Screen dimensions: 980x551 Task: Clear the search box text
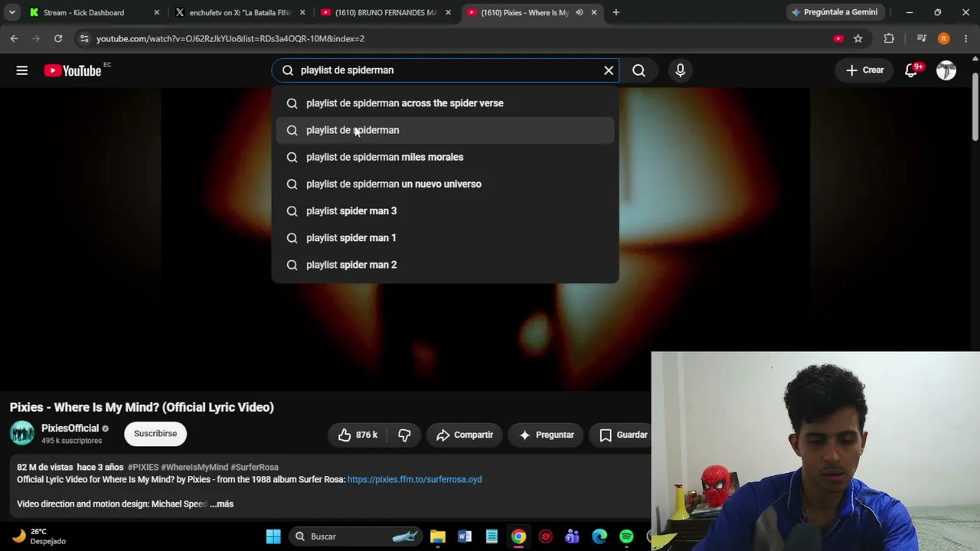609,70
